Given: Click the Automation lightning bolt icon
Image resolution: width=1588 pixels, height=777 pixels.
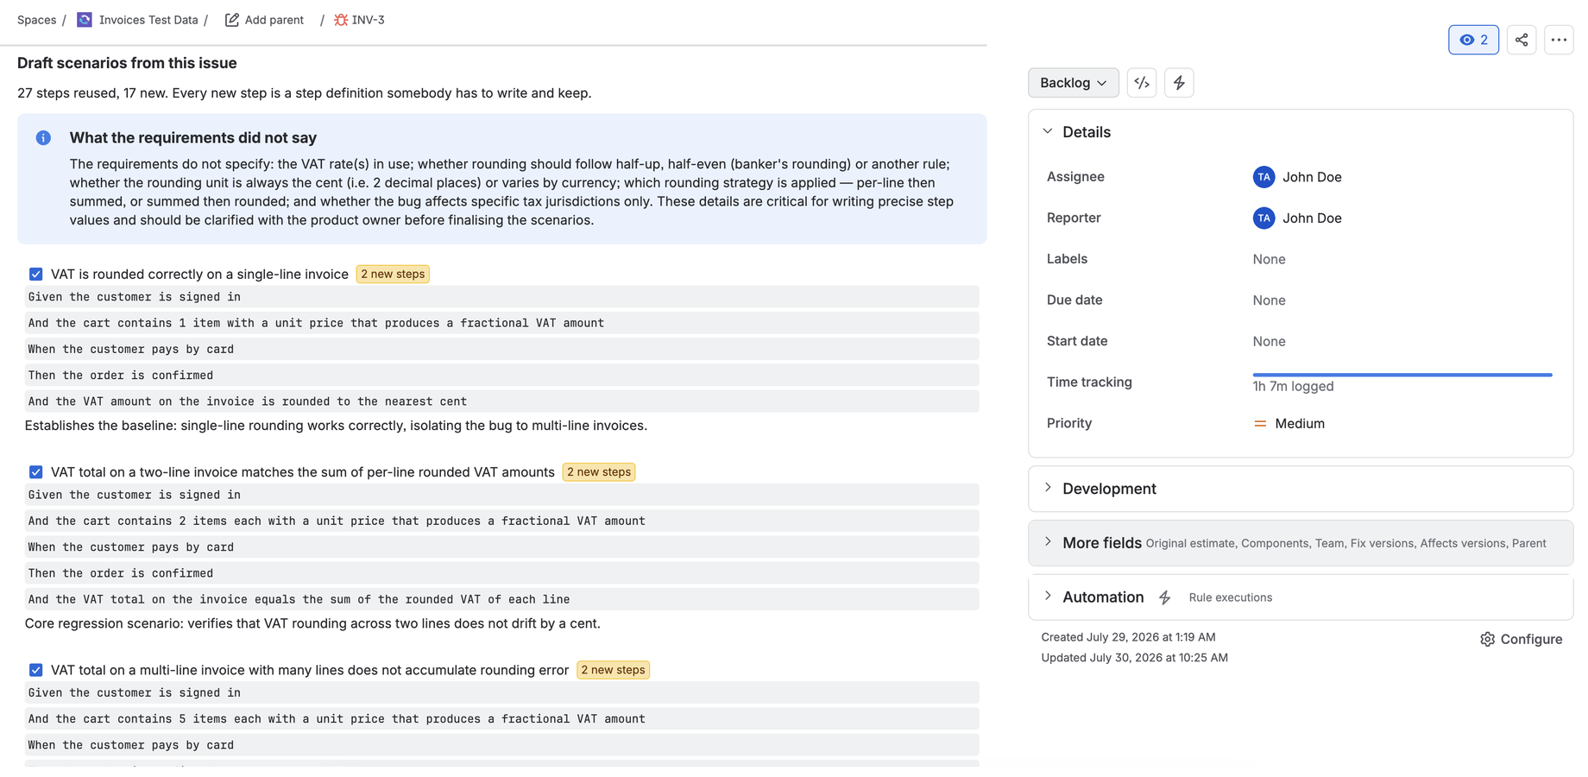Looking at the screenshot, I should coord(1164,597).
